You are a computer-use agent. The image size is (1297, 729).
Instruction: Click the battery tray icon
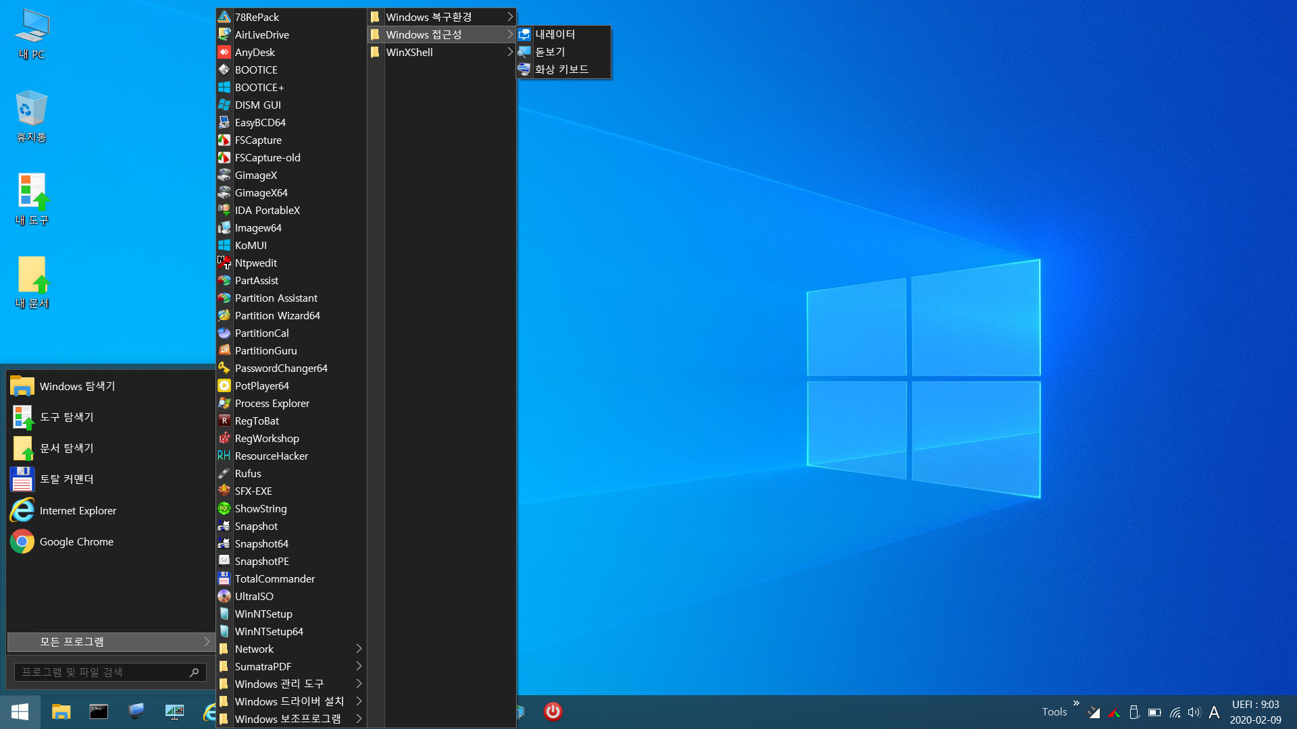coord(1154,712)
